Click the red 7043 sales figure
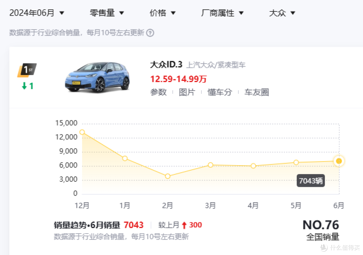 tap(133, 225)
